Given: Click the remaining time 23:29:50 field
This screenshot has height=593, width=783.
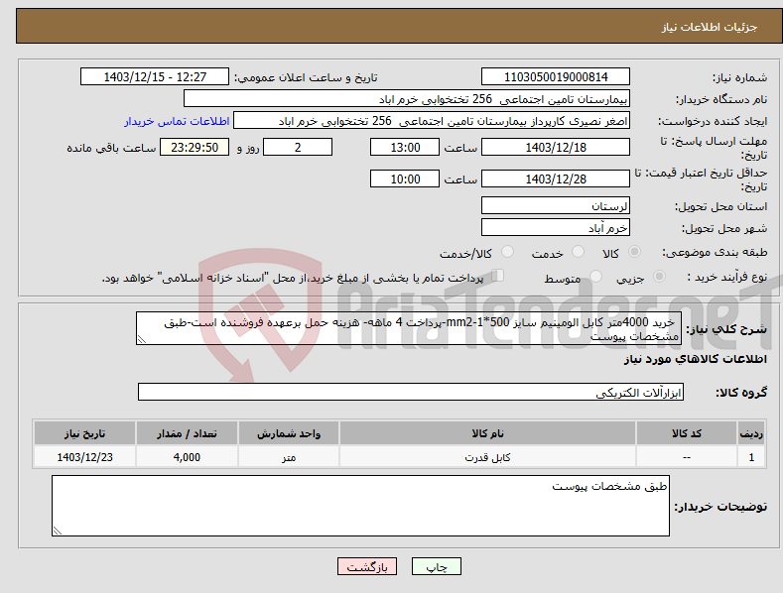Looking at the screenshot, I should click(195, 147).
